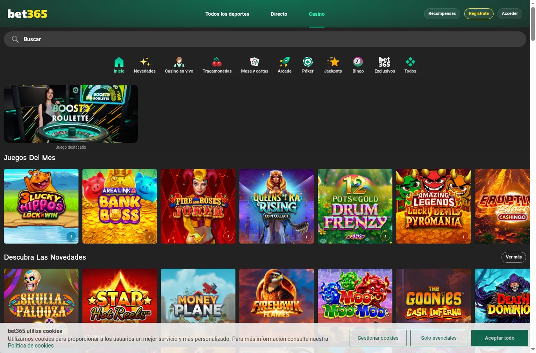The image size is (536, 353).
Task: Open Casino en vivo dealer icon
Action: 179,62
